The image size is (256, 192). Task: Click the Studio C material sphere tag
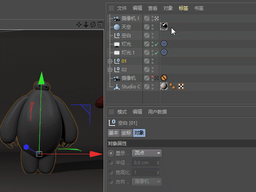(163, 86)
